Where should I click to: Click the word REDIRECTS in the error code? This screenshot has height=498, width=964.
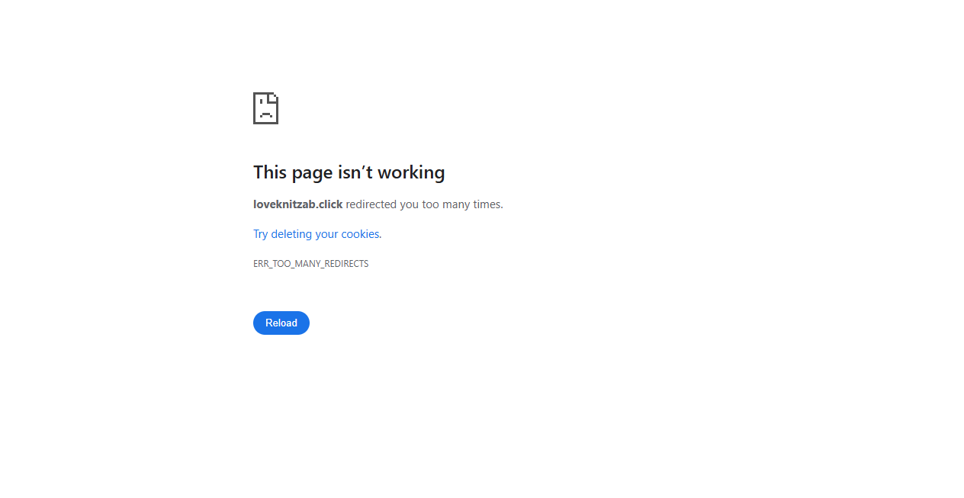pyautogui.click(x=345, y=264)
